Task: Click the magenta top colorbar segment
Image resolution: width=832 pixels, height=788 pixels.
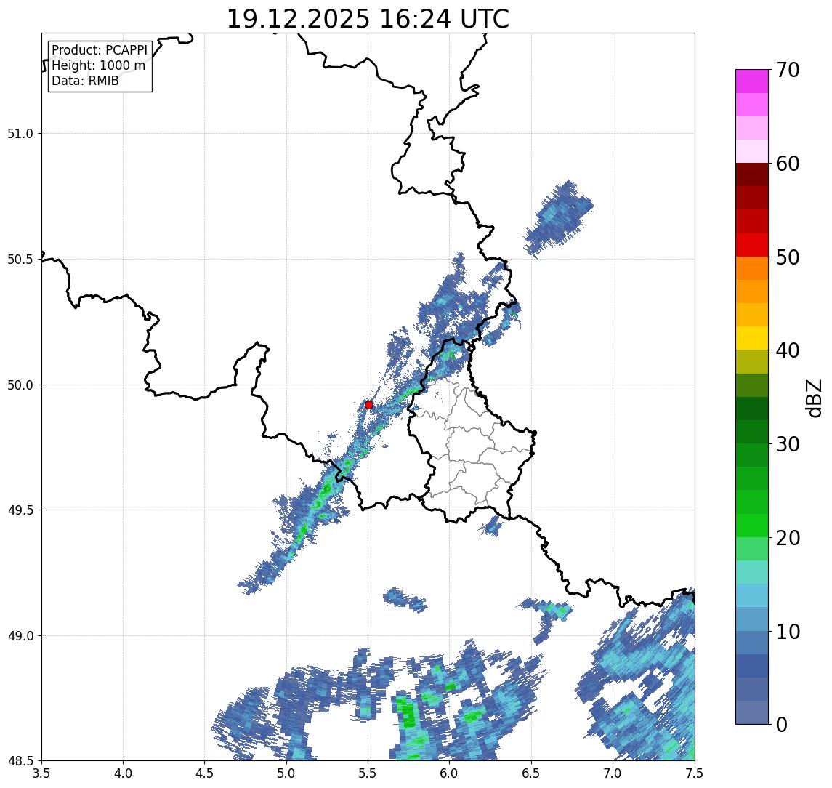Action: coord(752,81)
